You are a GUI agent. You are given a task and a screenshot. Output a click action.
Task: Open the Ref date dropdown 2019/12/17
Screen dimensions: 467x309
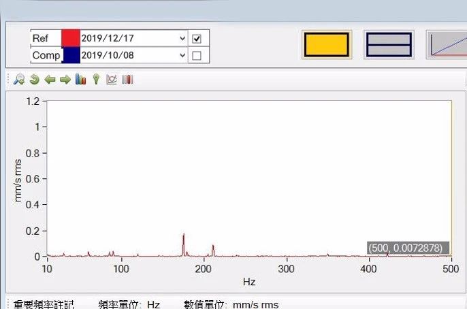click(x=182, y=38)
